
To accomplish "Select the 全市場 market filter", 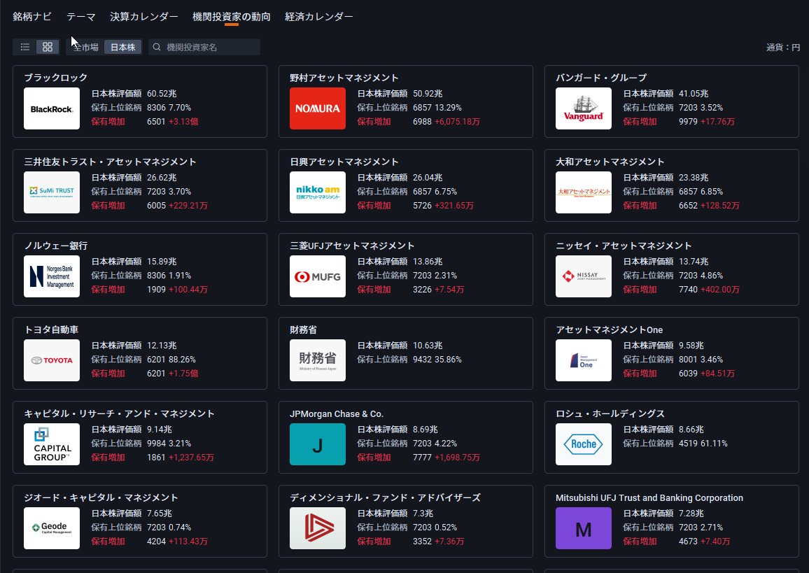I will point(85,47).
